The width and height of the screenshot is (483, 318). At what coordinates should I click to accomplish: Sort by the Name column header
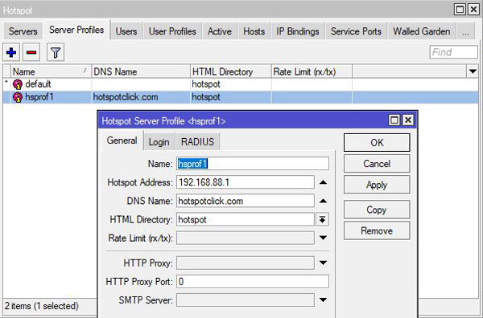coord(51,71)
